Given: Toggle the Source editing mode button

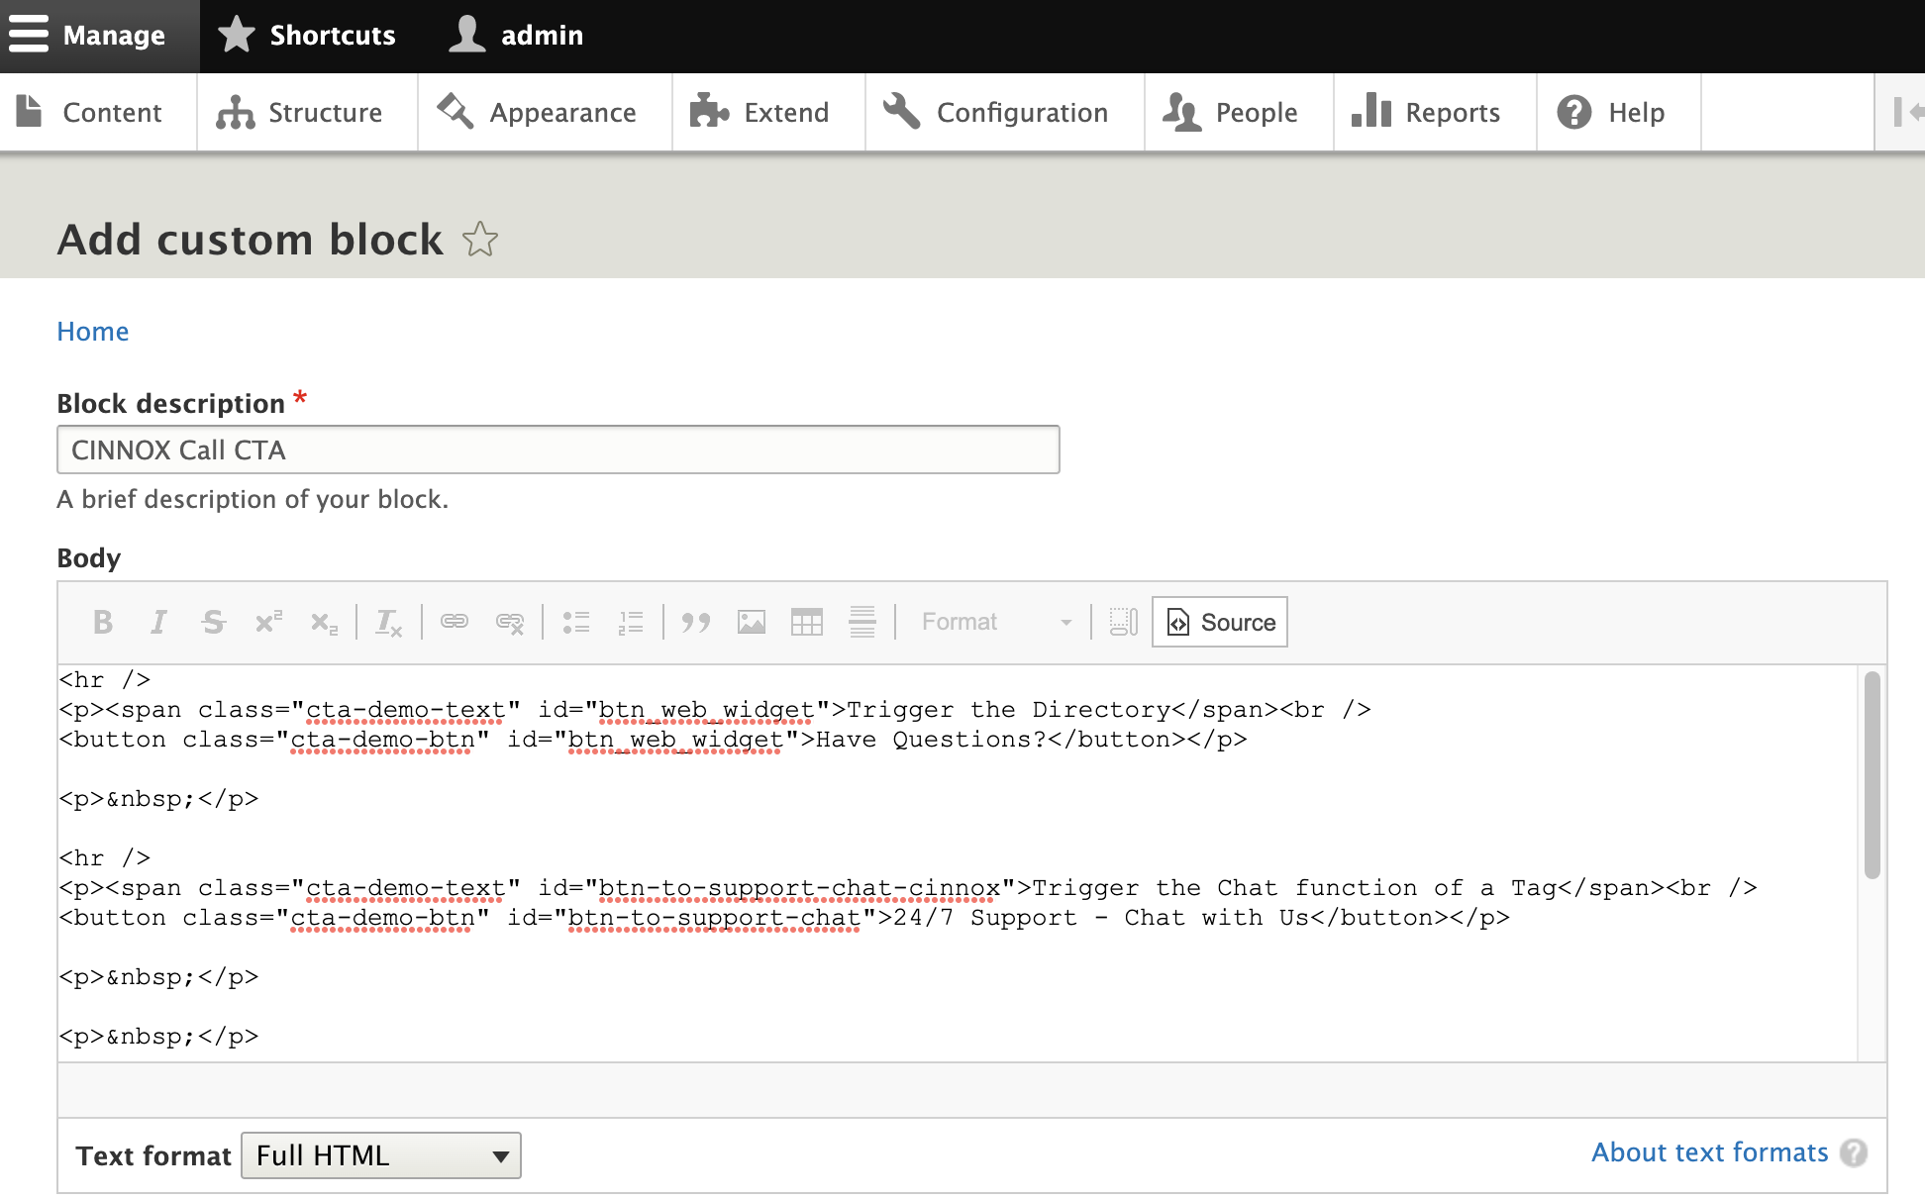Looking at the screenshot, I should point(1220,622).
